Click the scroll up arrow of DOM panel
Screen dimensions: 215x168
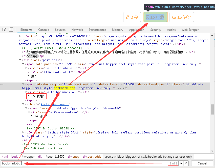[212, 35]
